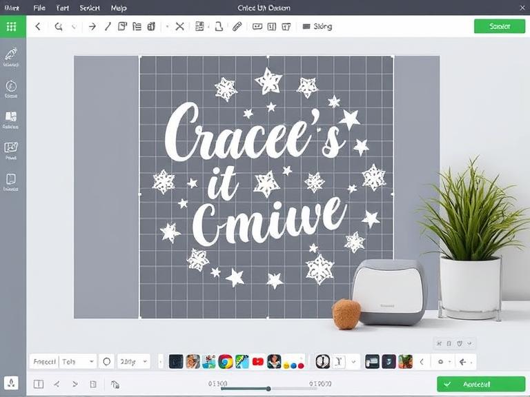Click the forward arrow in bottom bar

[x=75, y=384]
